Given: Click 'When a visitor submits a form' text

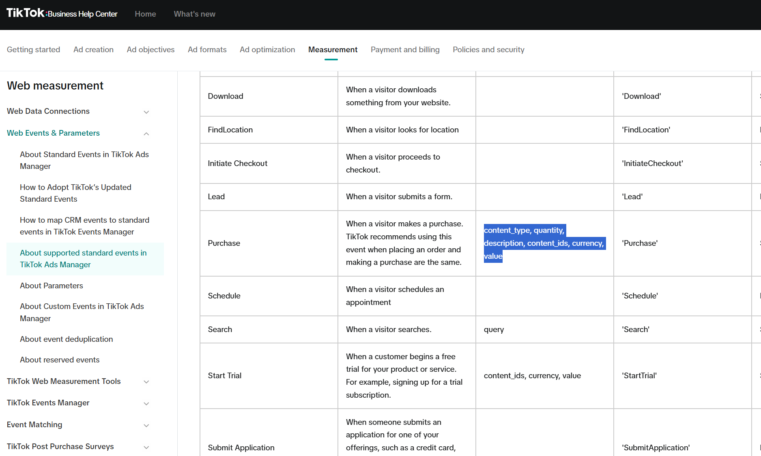Looking at the screenshot, I should click(x=399, y=197).
